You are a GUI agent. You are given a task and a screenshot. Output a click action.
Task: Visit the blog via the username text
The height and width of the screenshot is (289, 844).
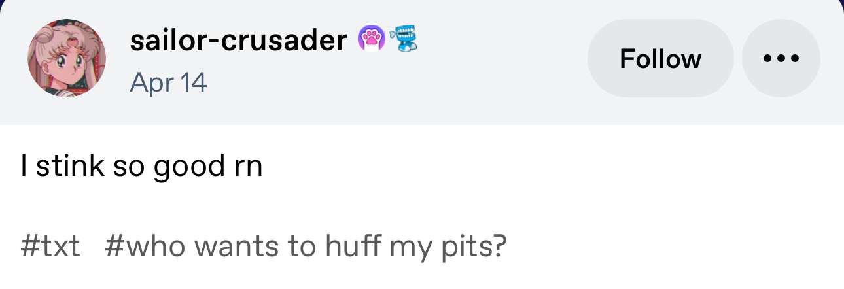coord(238,41)
